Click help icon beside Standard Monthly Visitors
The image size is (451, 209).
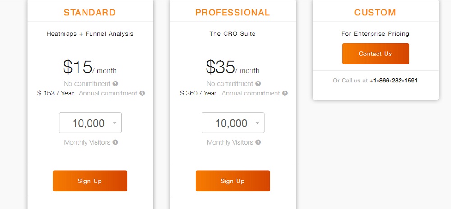[115, 142]
